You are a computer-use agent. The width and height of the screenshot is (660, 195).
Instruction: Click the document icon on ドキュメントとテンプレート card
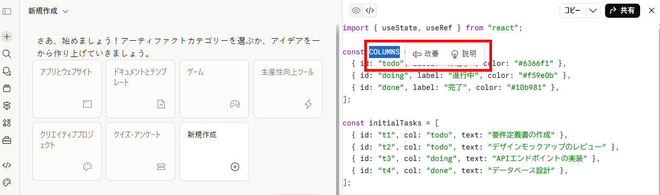161,104
